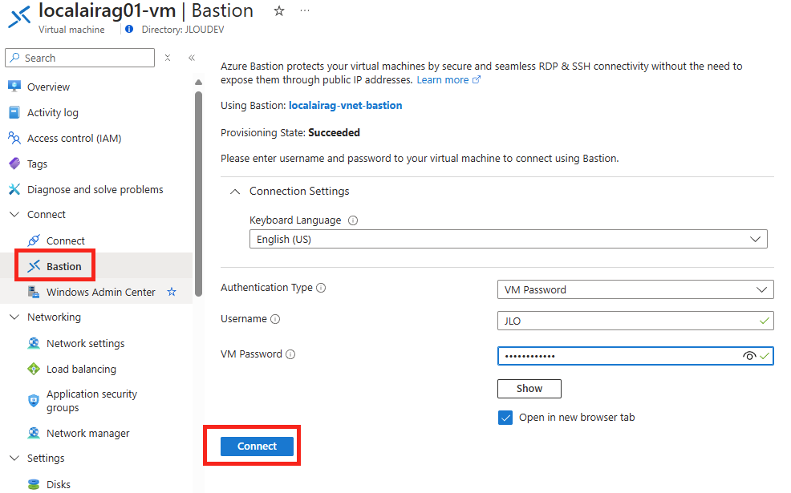791x493 pixels.
Task: Click the Windows Admin Center server icon
Action: click(x=34, y=292)
